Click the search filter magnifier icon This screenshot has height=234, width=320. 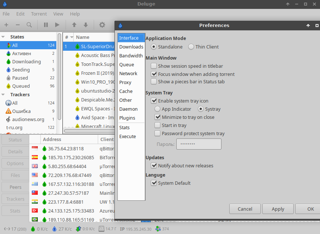click(x=29, y=25)
